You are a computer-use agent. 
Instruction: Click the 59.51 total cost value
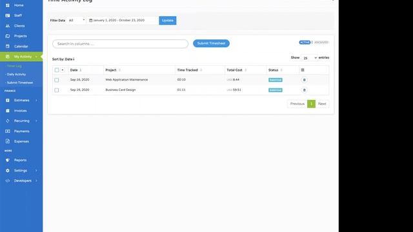[x=237, y=90]
